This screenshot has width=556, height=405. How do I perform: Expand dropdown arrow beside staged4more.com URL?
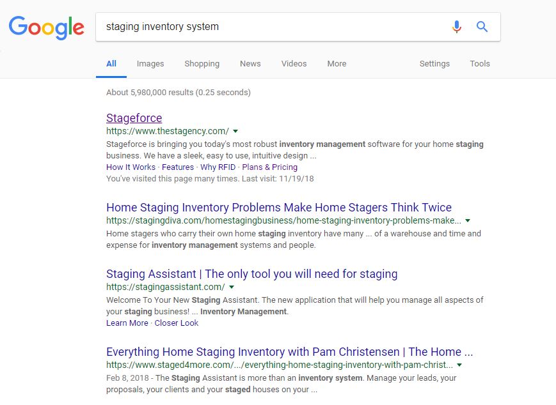point(459,365)
